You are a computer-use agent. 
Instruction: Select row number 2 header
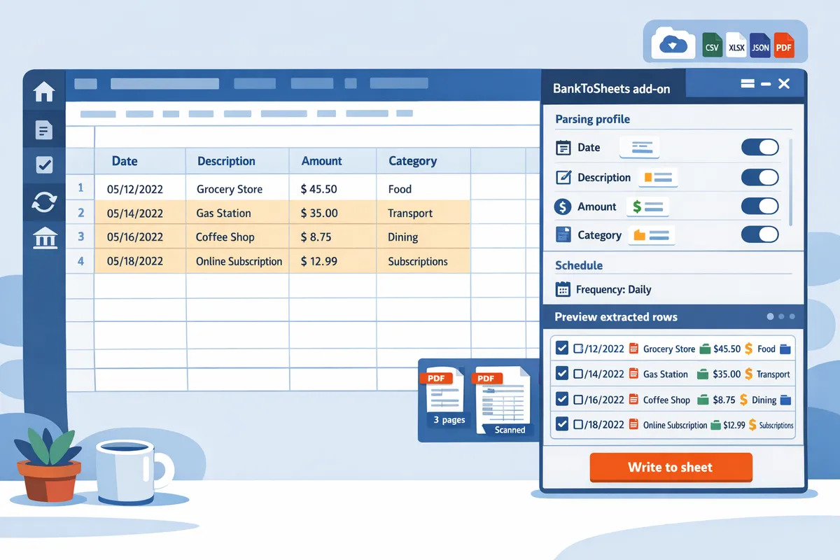(x=80, y=213)
